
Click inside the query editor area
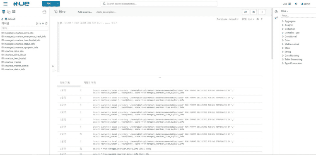(x=161, y=47)
